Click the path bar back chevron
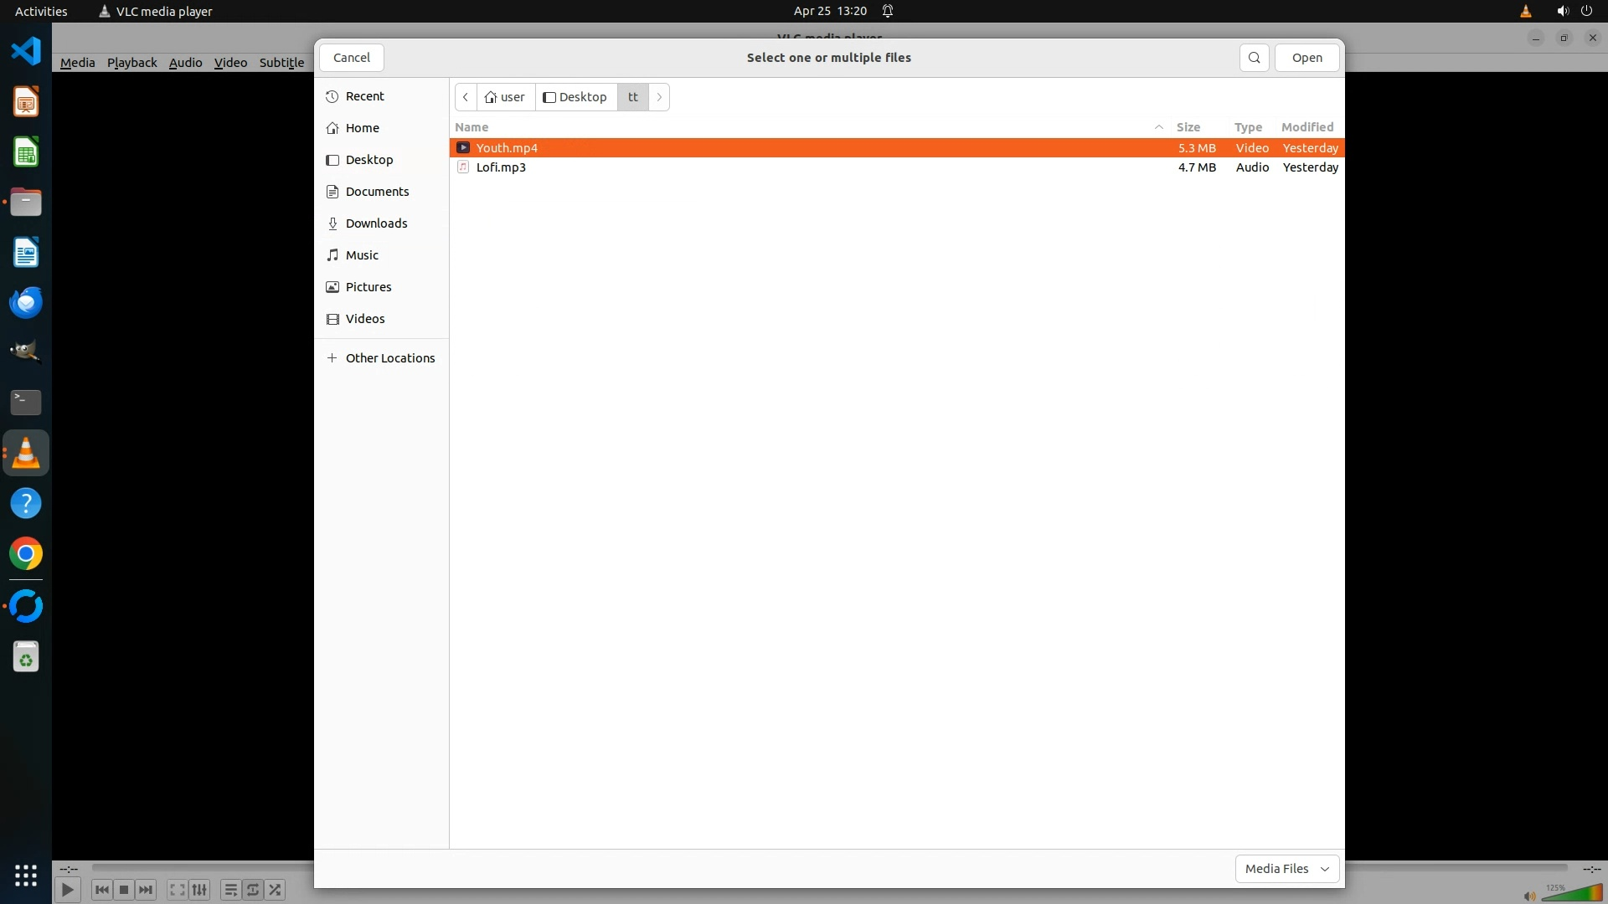This screenshot has height=904, width=1608. point(466,97)
